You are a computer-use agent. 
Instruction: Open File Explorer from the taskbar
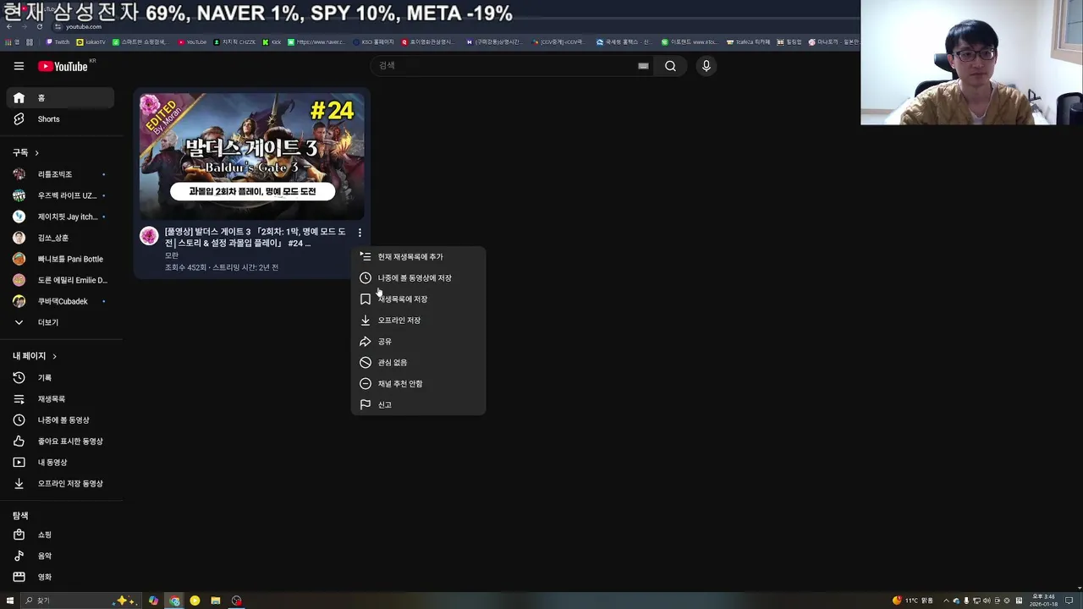pos(216,601)
